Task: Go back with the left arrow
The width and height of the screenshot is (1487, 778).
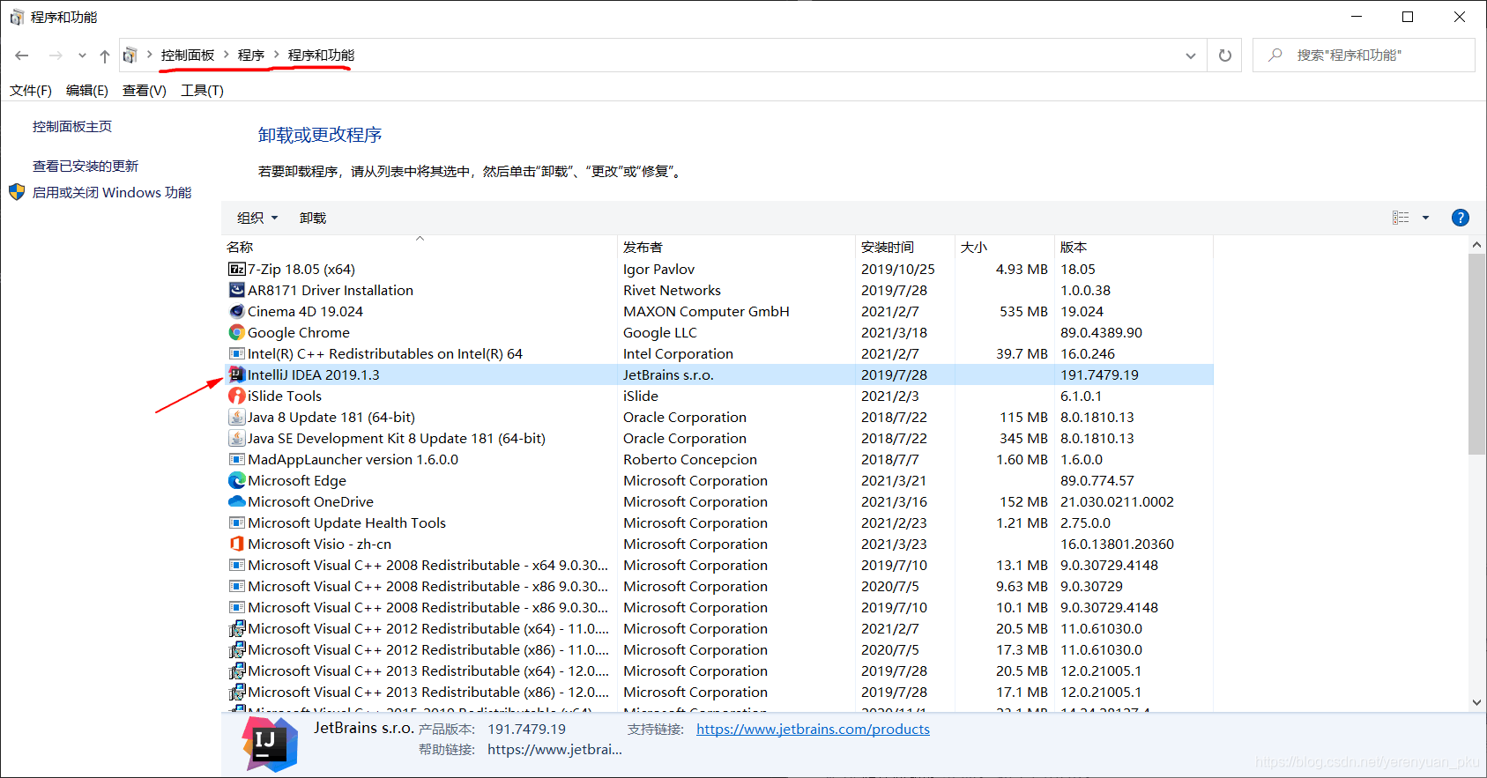Action: tap(22, 56)
